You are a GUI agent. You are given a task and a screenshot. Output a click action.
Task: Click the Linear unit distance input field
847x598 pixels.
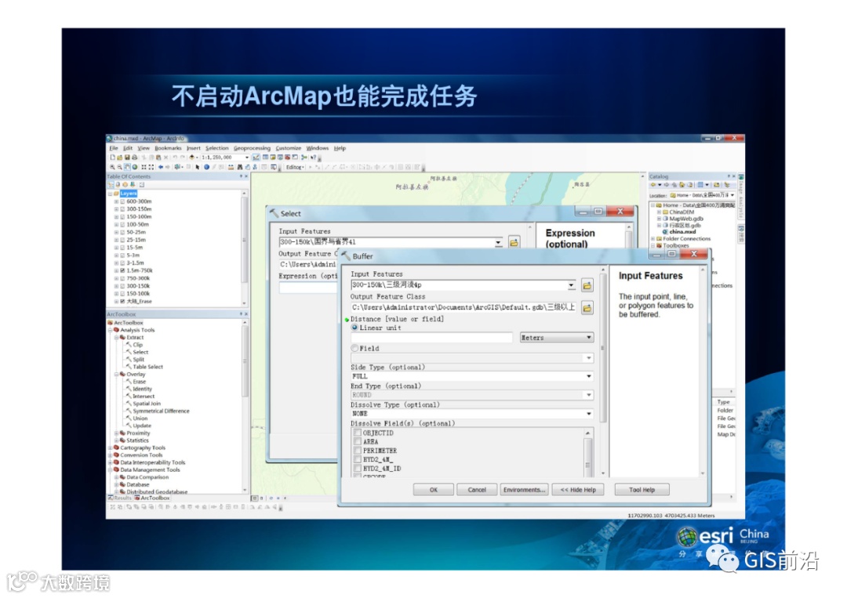coord(431,338)
